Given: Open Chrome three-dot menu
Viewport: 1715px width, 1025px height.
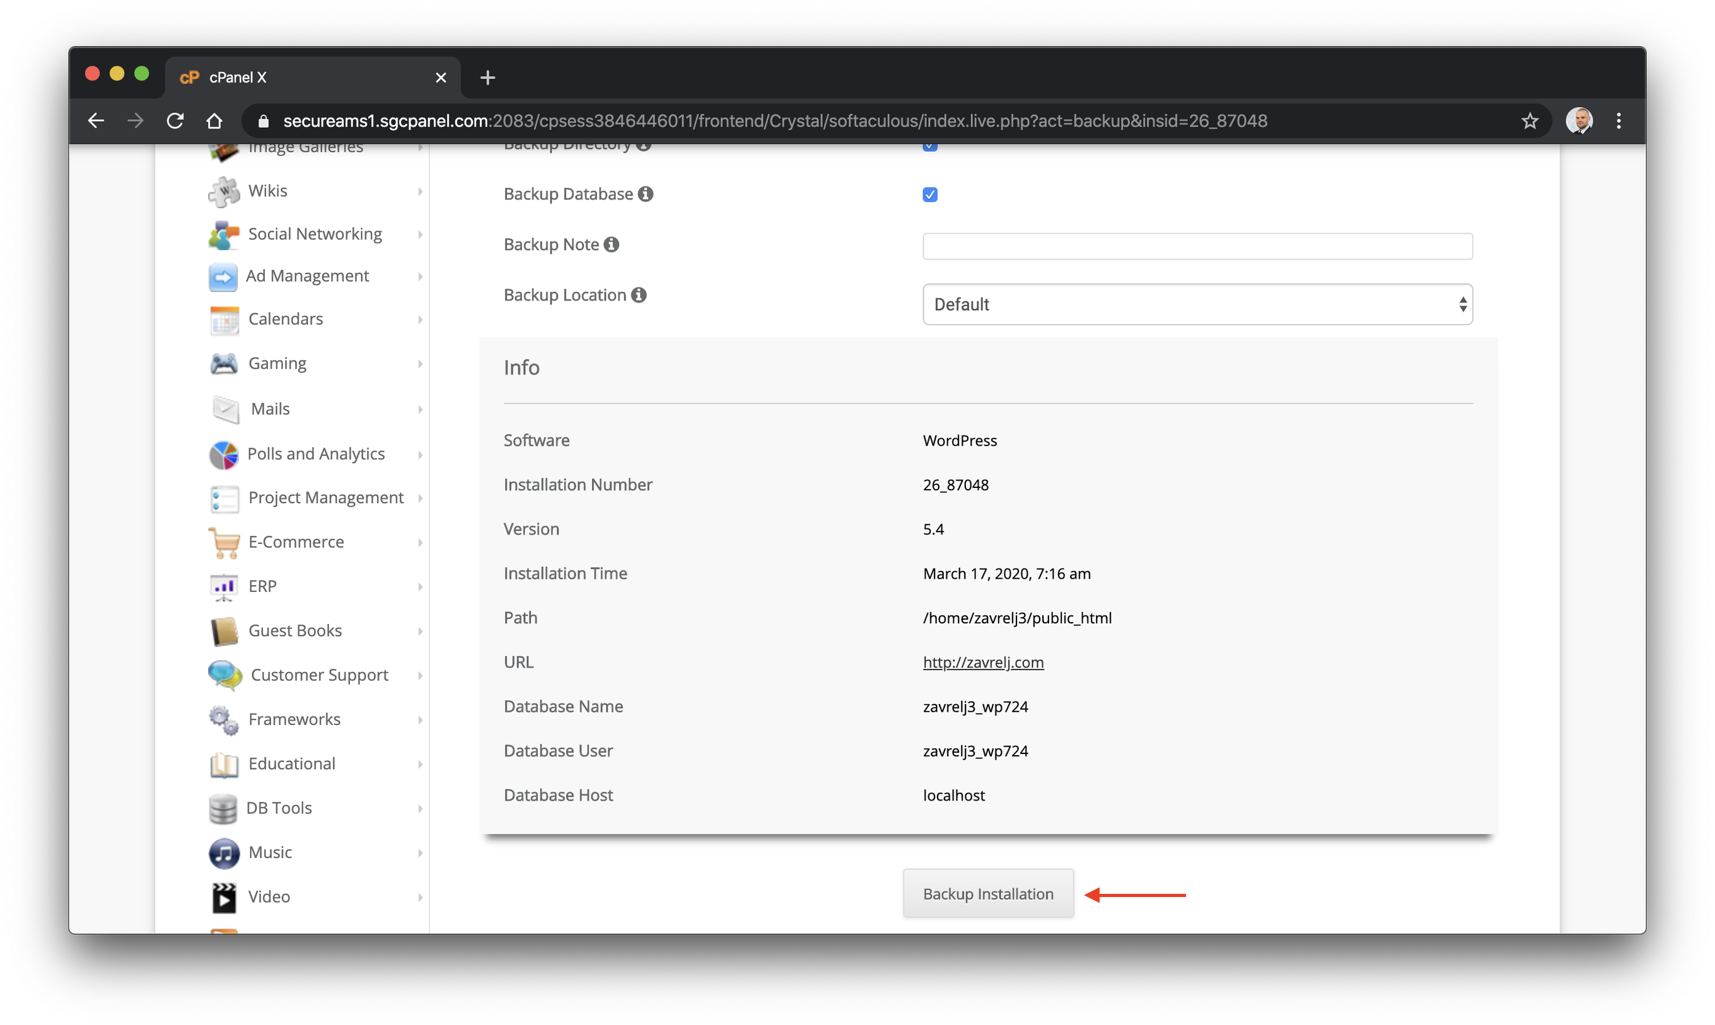Looking at the screenshot, I should coord(1619,121).
